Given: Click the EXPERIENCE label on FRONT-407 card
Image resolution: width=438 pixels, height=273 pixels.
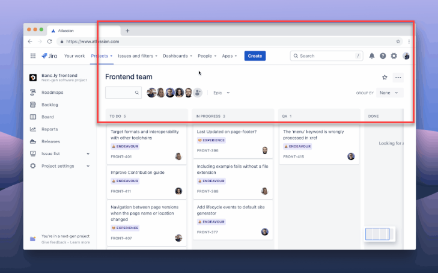Looking at the screenshot, I should pyautogui.click(x=125, y=228).
